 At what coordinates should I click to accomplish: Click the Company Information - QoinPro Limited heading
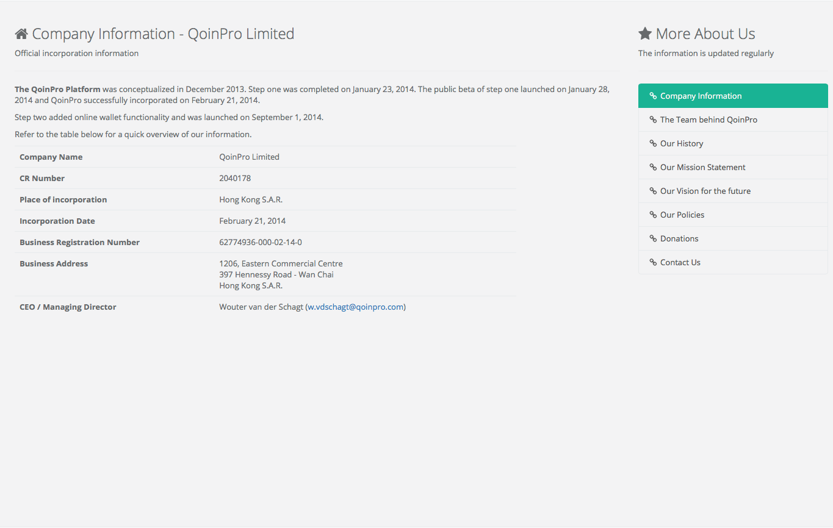pos(163,34)
